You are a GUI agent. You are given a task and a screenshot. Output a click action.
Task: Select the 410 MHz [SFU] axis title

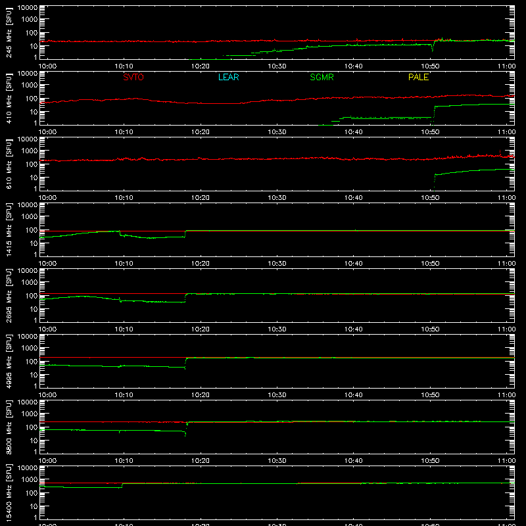coord(9,98)
